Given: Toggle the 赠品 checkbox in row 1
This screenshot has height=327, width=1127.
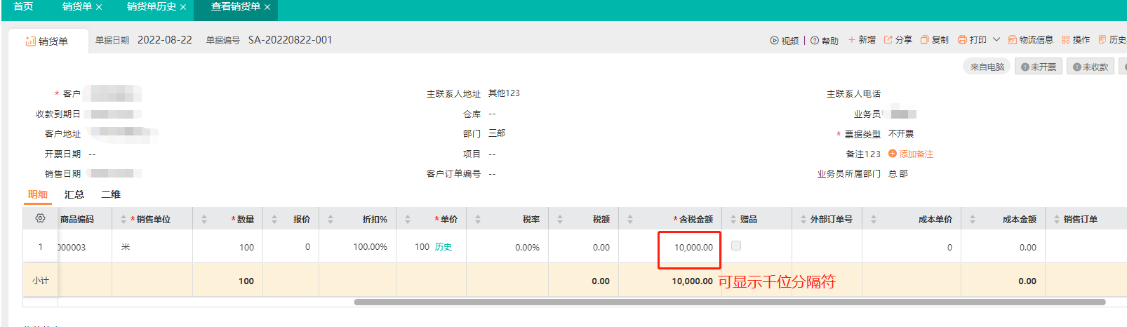Looking at the screenshot, I should coord(736,246).
